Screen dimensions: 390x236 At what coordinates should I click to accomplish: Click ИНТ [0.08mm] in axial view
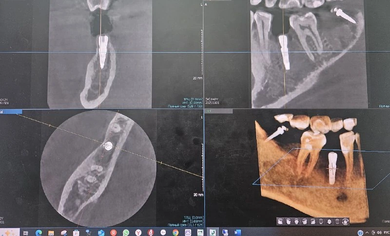[193, 221]
